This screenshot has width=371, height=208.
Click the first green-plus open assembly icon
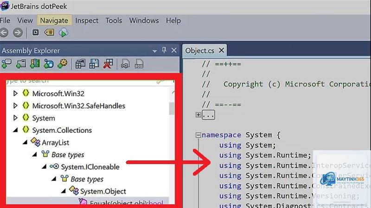(6, 64)
